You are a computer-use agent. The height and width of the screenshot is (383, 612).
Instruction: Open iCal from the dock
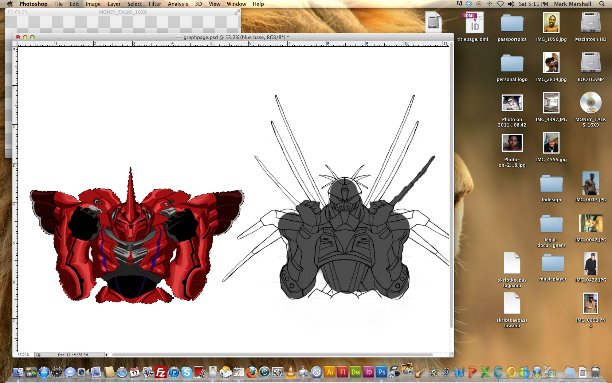[x=135, y=372]
